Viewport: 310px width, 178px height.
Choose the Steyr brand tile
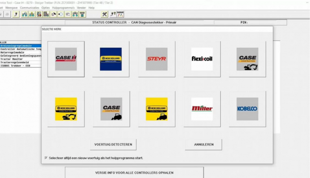(x=156, y=59)
